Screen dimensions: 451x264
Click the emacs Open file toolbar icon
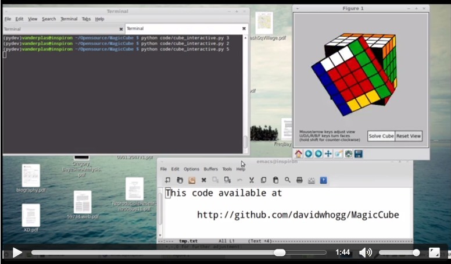tap(180, 180)
